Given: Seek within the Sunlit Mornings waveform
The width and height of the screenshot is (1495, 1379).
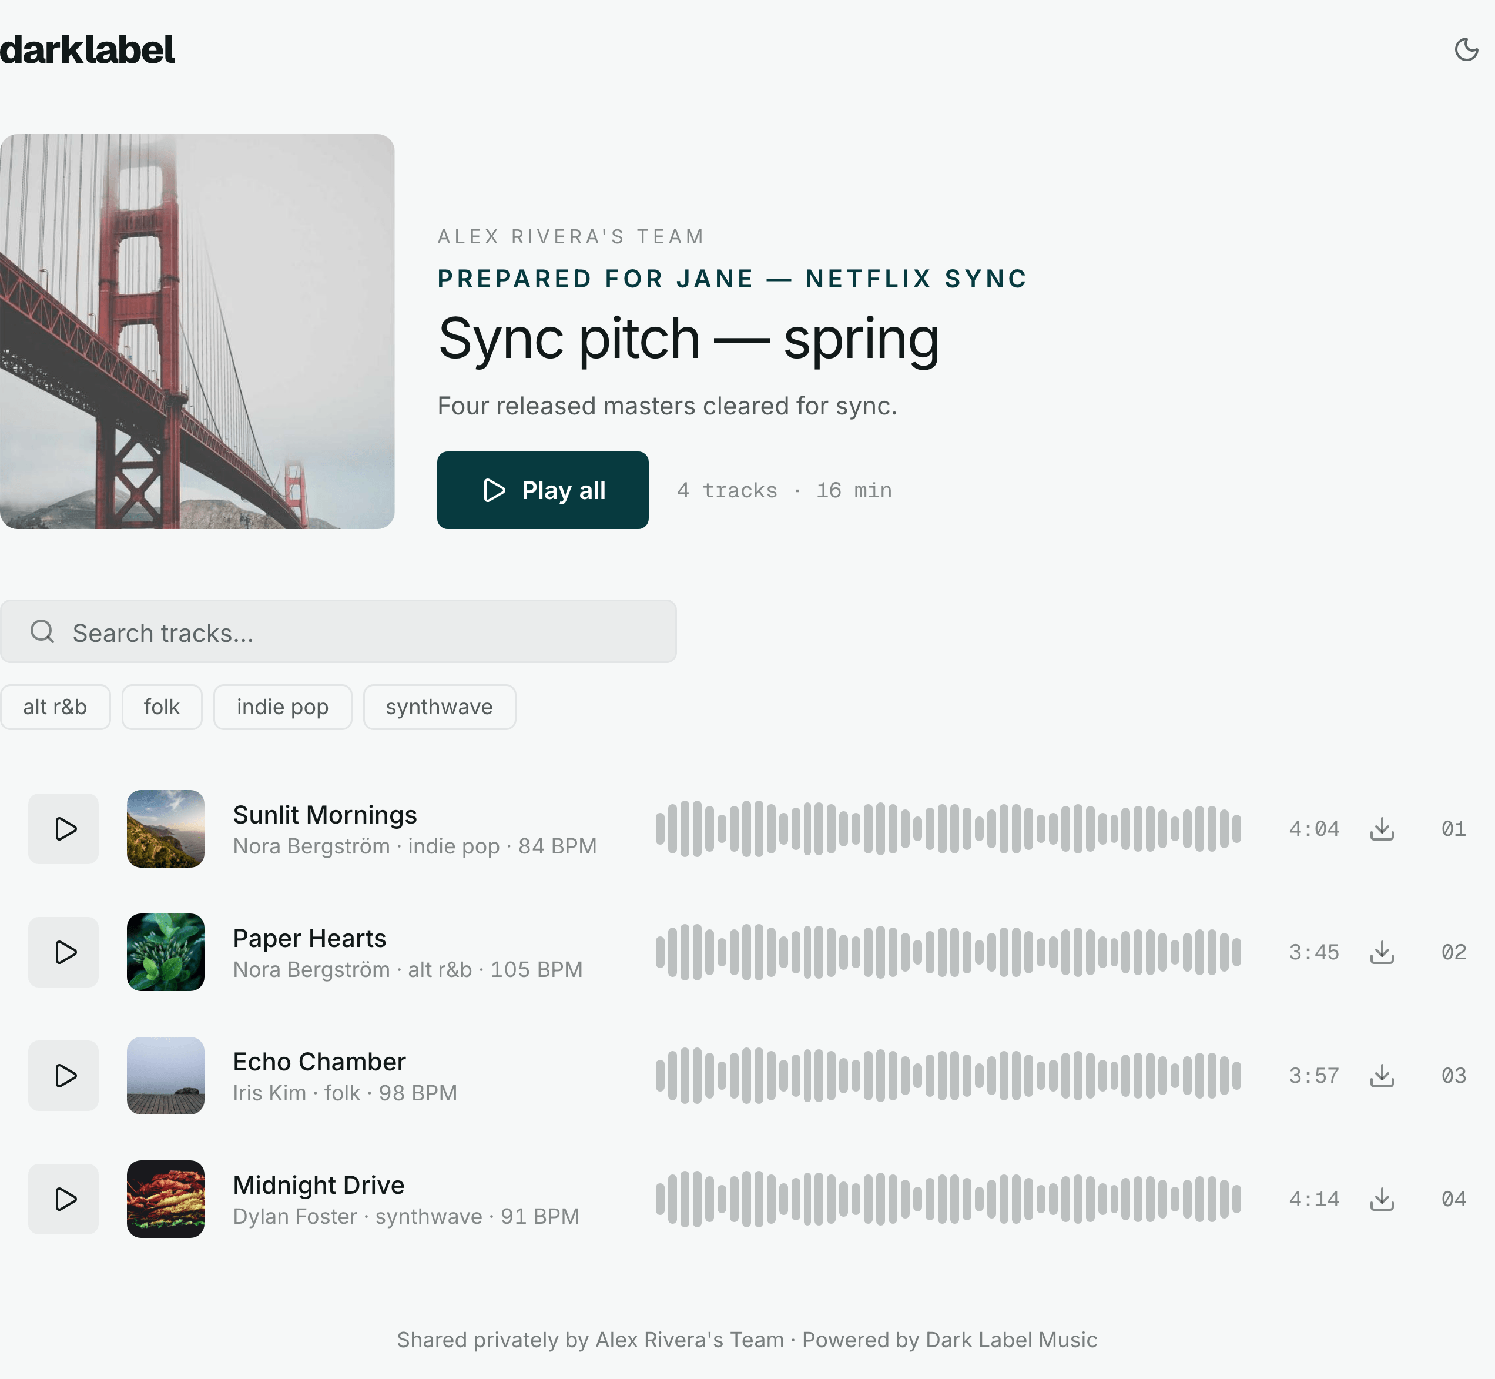Looking at the screenshot, I should click(948, 828).
